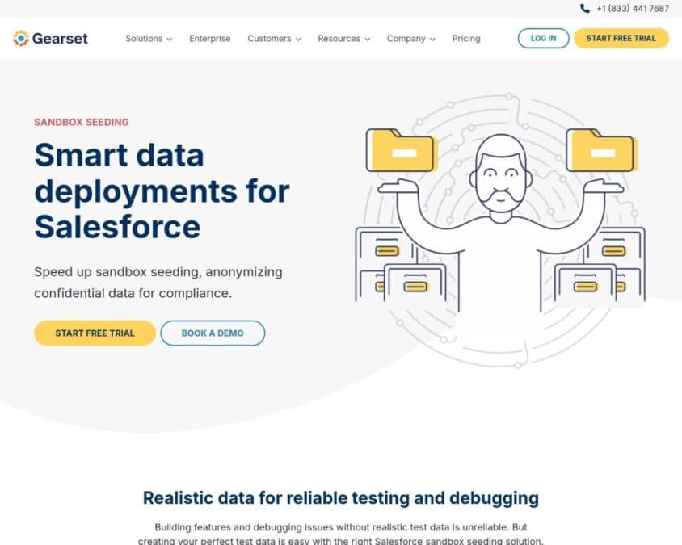682x545 pixels.
Task: Click hero START FREE TRIAL button
Action: (95, 333)
